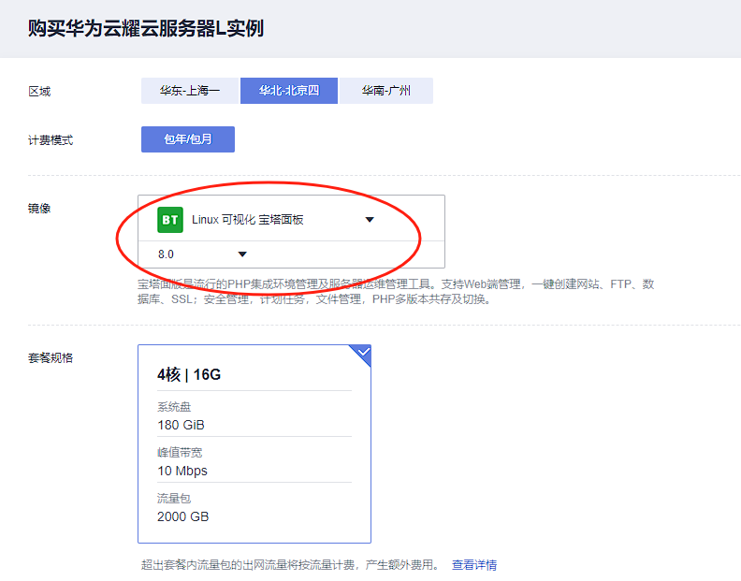Select the 华南-广州 region
Screen dimensions: 741x581
click(386, 91)
